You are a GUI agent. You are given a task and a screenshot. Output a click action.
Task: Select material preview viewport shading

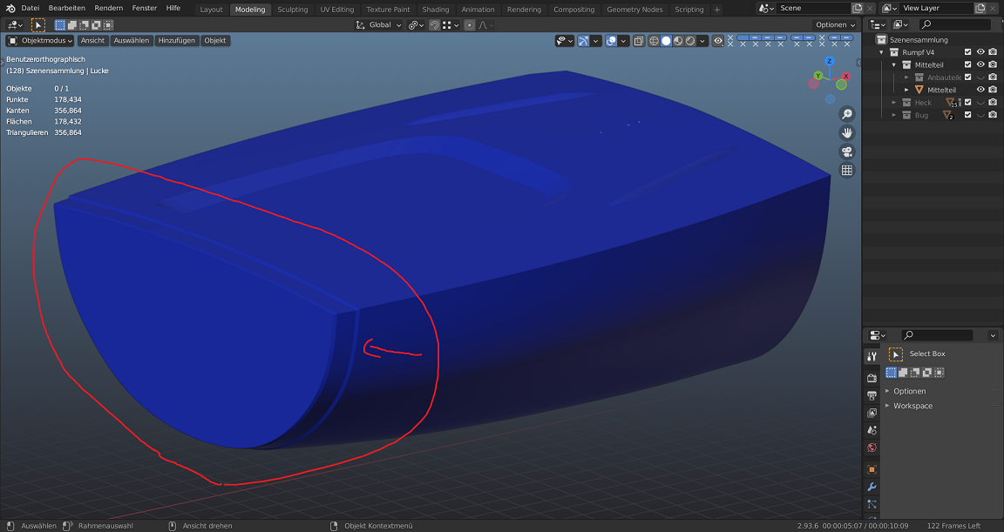click(x=678, y=40)
